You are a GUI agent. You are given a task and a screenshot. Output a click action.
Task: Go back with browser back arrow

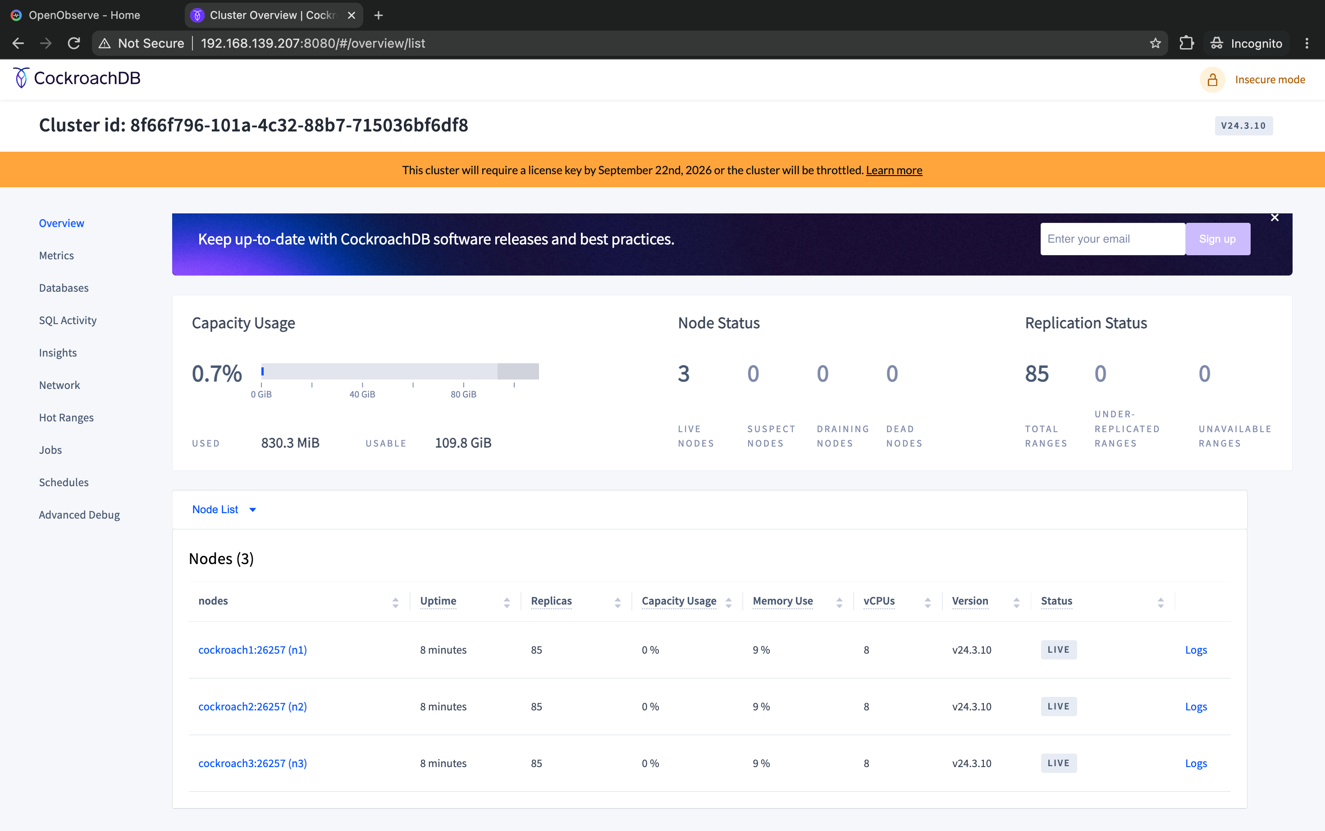click(18, 43)
